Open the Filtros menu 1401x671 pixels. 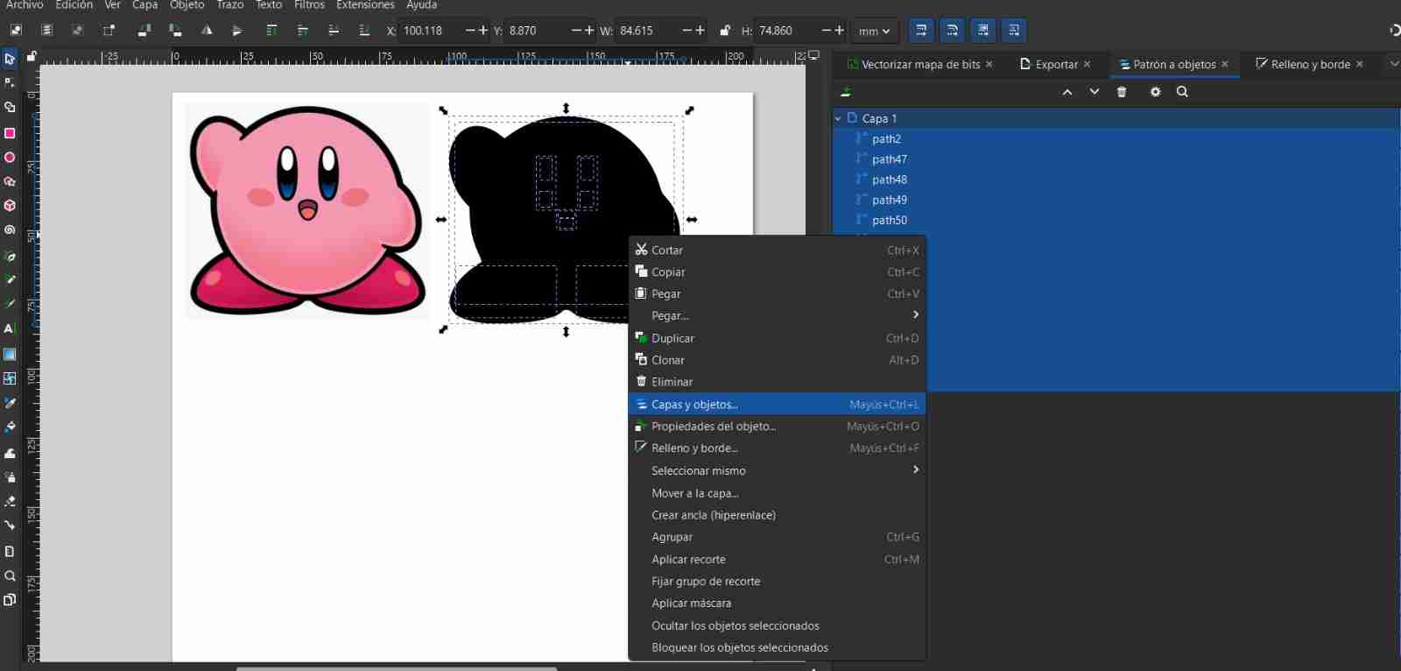(309, 5)
